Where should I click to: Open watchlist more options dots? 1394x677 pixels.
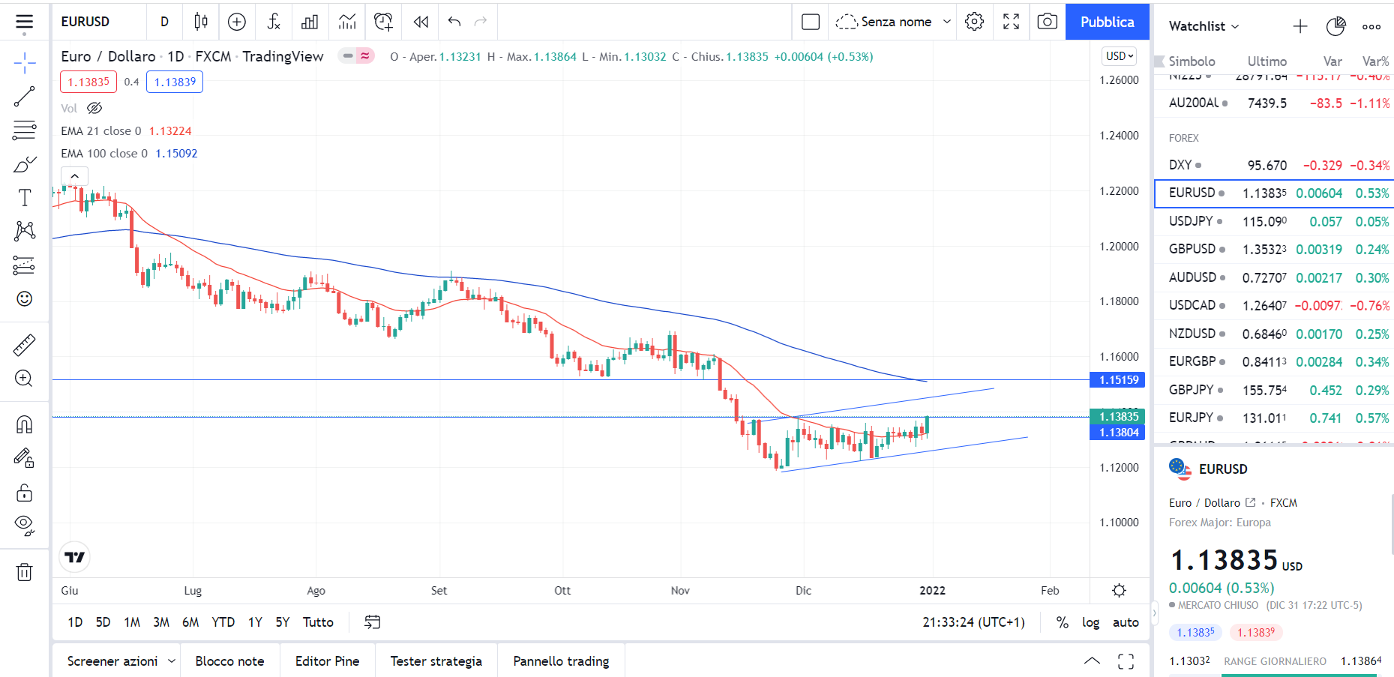point(1372,26)
